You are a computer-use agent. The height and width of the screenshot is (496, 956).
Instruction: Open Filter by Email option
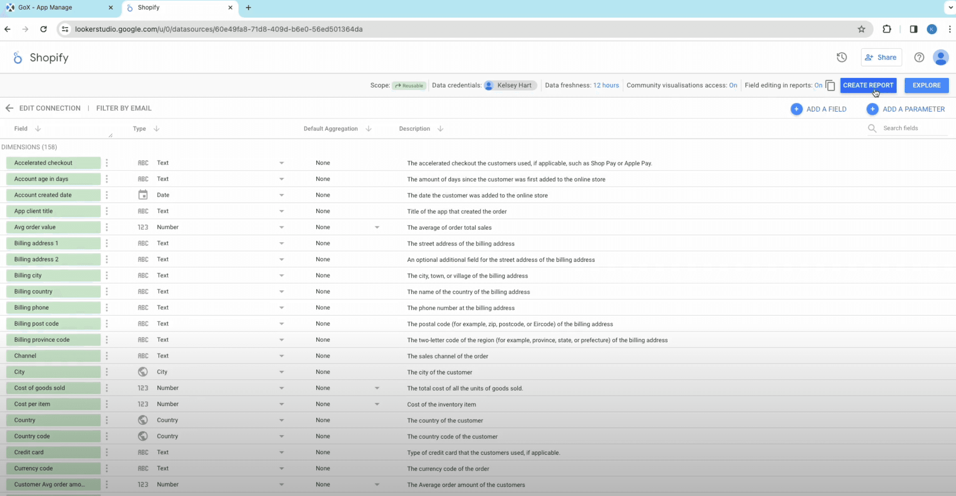124,108
